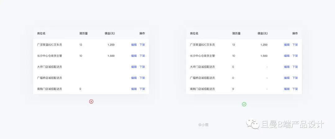Click 岗位名 column header in left table
Image resolution: width=335 pixels, height=139 pixels.
point(41,34)
